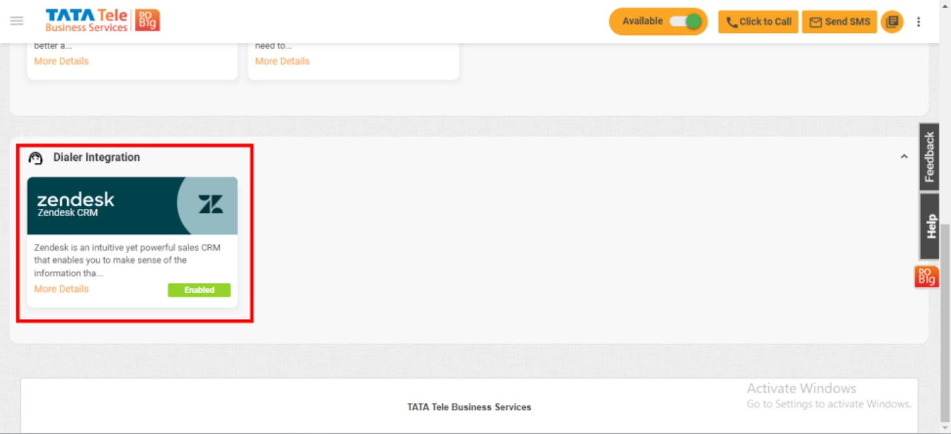Open the three-dot more options menu
This screenshot has height=434, width=951.
pyautogui.click(x=918, y=21)
